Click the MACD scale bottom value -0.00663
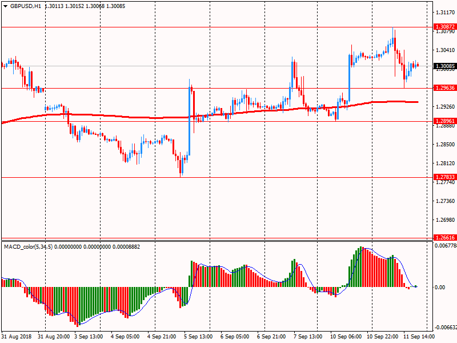457x343 pixels. (446, 327)
